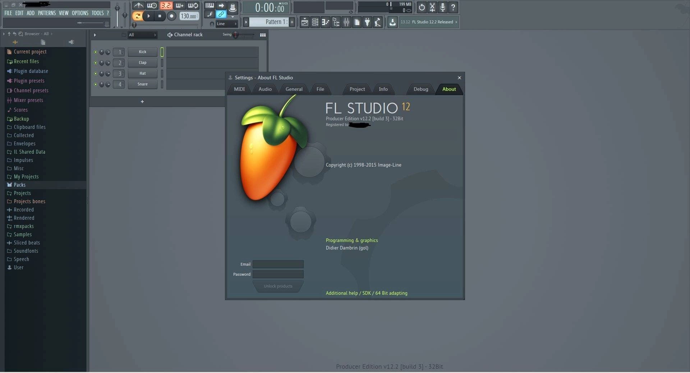Mute the Hat channel LED
The width and height of the screenshot is (690, 373).
(x=96, y=74)
